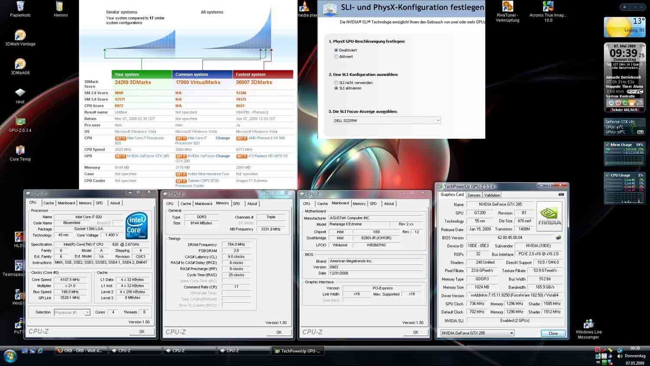Switch to the Sensors tab in GPU-Z
This screenshot has width=650, height=366.
(474, 195)
